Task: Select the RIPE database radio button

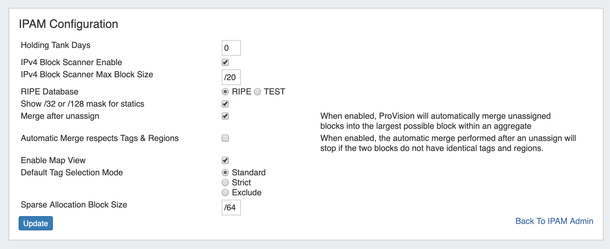Action: [x=225, y=92]
